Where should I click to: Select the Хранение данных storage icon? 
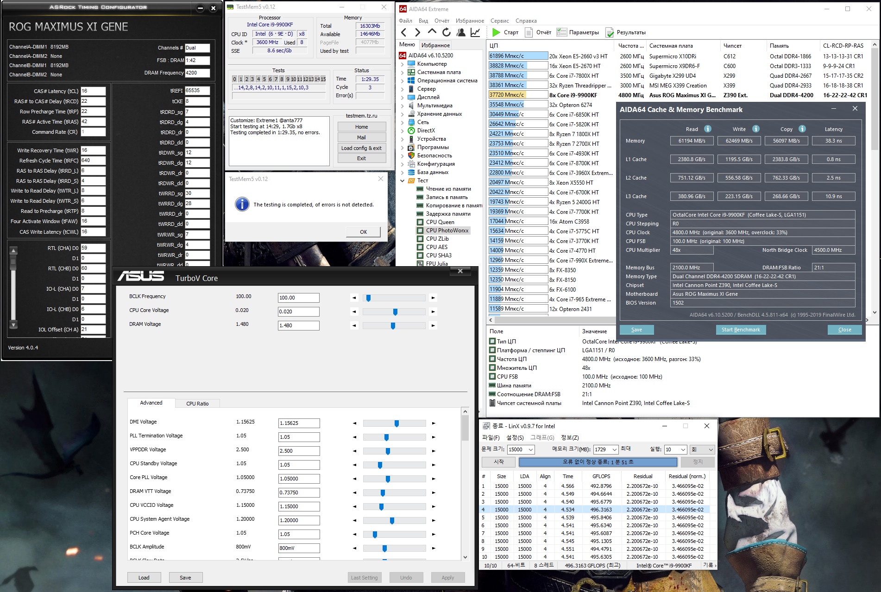point(411,114)
